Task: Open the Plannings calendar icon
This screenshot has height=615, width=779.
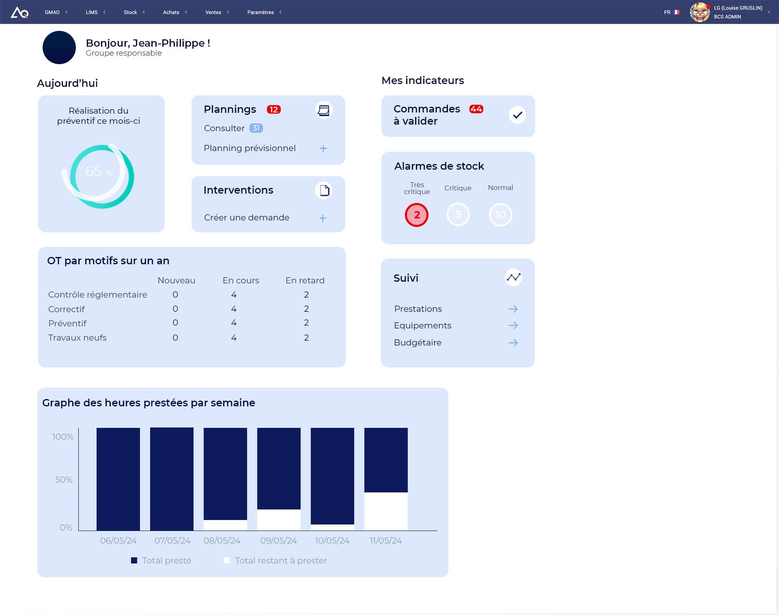Action: point(323,110)
